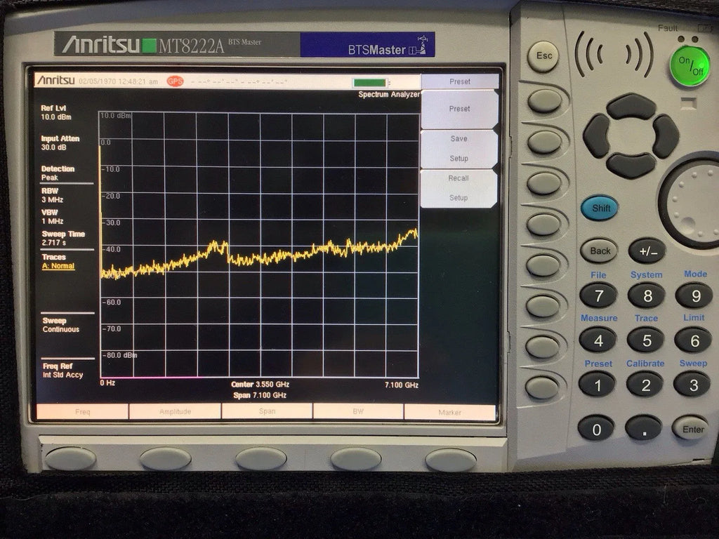
Task: Tap numeric key 9 labeled Mode
Action: coord(696,295)
